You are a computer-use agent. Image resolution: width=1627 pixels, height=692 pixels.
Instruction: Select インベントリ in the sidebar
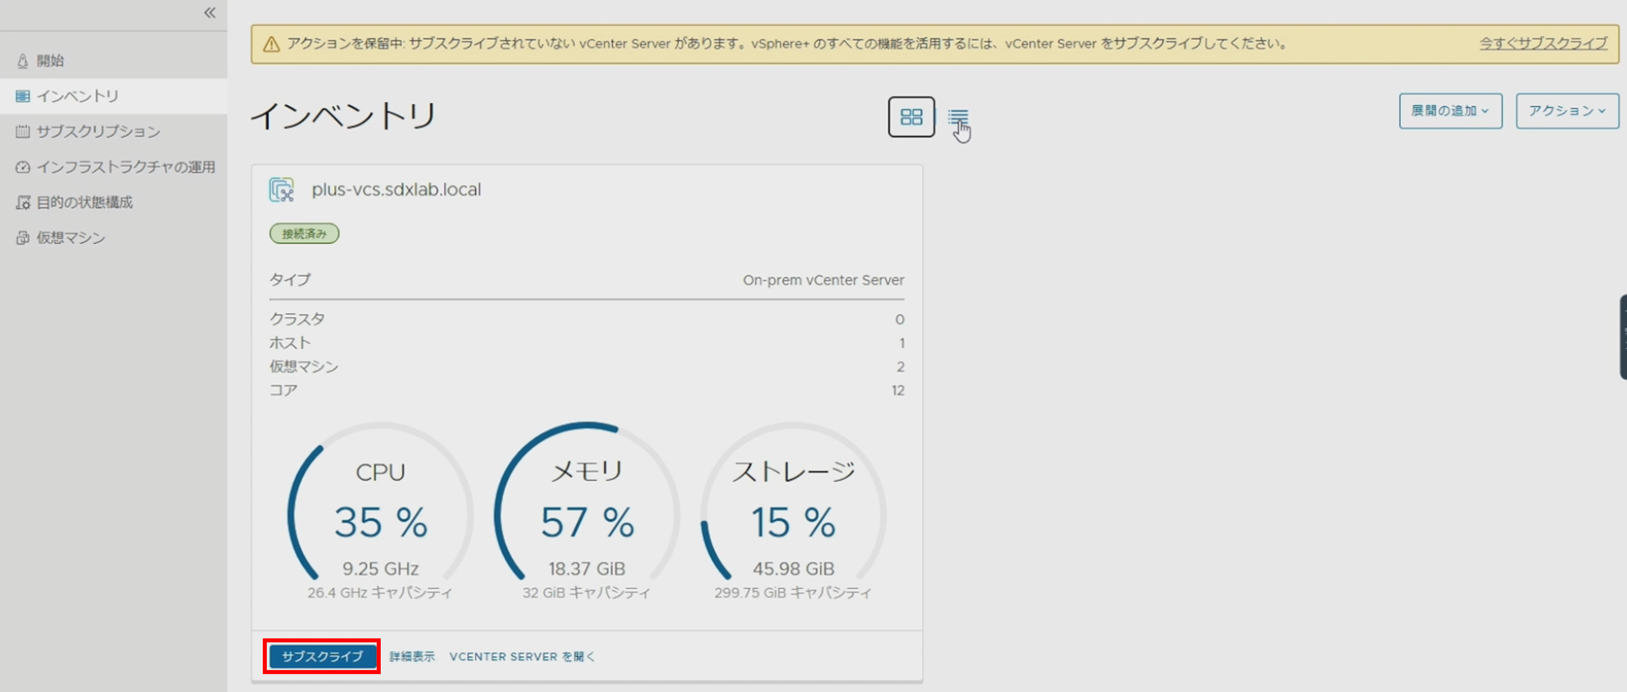[x=113, y=96]
